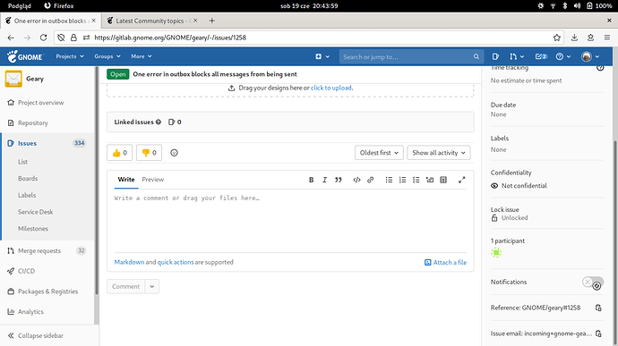This screenshot has height=346, width=618.
Task: Go full screen with the comment editor
Action: coord(461,180)
